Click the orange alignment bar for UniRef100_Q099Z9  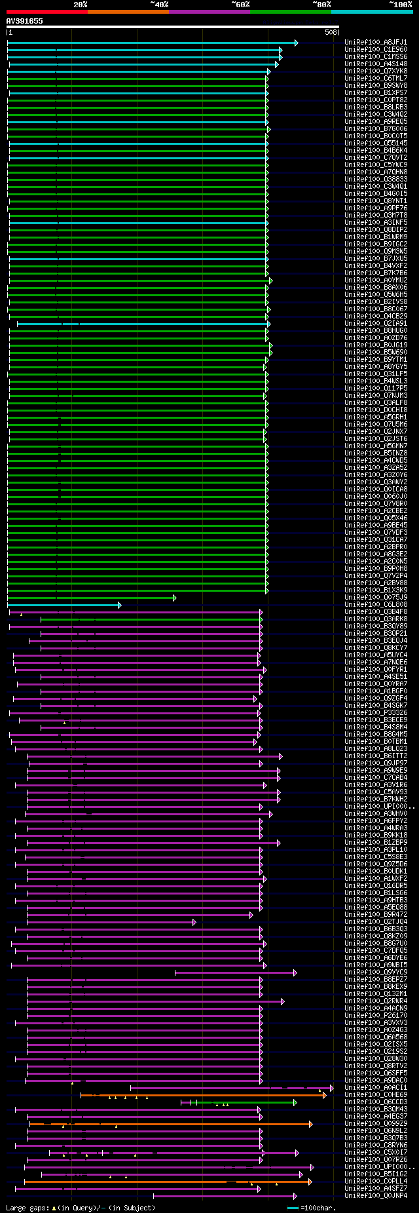click(170, 1124)
